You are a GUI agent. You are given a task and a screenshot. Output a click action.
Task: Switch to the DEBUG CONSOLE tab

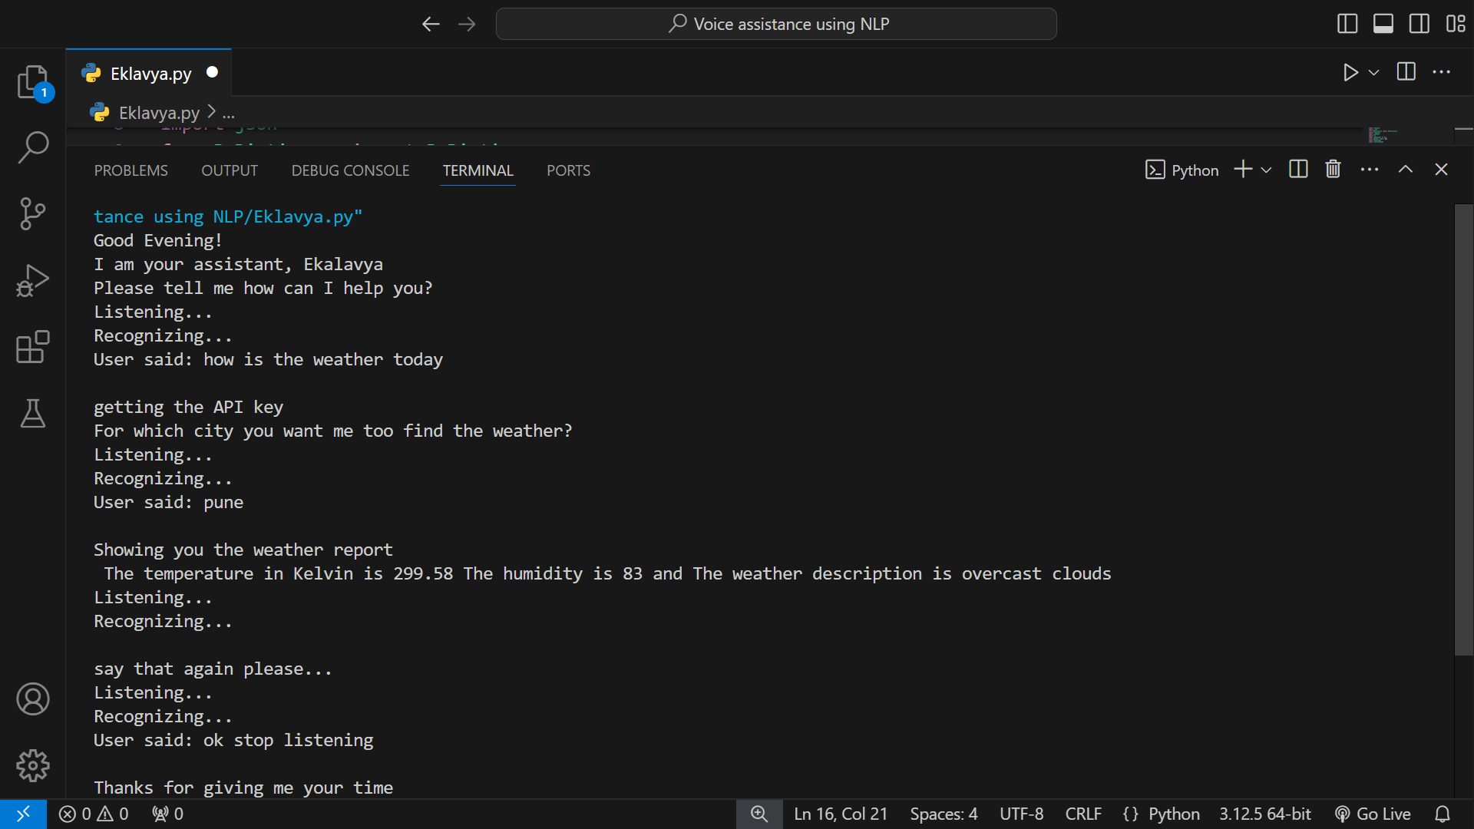tap(350, 170)
